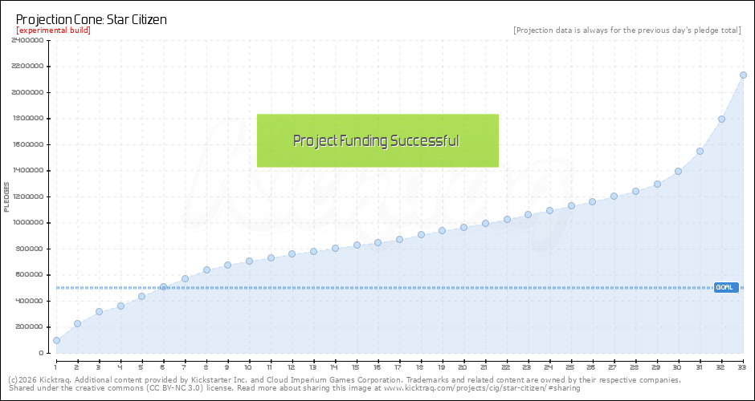Click the vertical PLEDGES axis label
Image resolution: width=755 pixels, height=401 pixels.
point(7,196)
